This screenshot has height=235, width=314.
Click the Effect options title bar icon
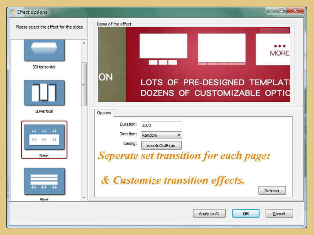(12, 12)
